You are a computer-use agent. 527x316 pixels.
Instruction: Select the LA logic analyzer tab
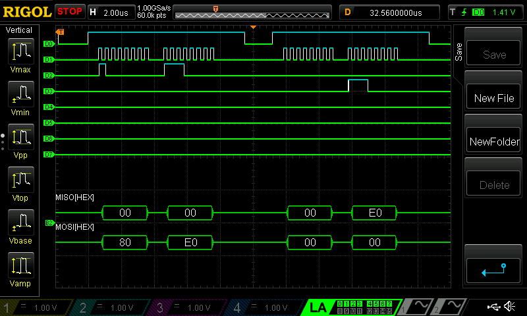point(351,307)
